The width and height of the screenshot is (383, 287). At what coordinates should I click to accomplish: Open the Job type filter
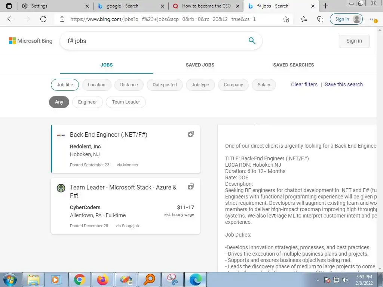tap(200, 85)
